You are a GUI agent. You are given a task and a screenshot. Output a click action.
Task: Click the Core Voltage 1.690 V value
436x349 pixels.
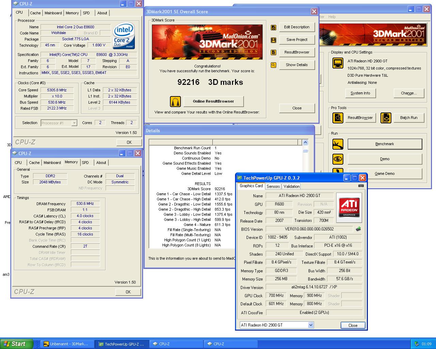(99, 45)
